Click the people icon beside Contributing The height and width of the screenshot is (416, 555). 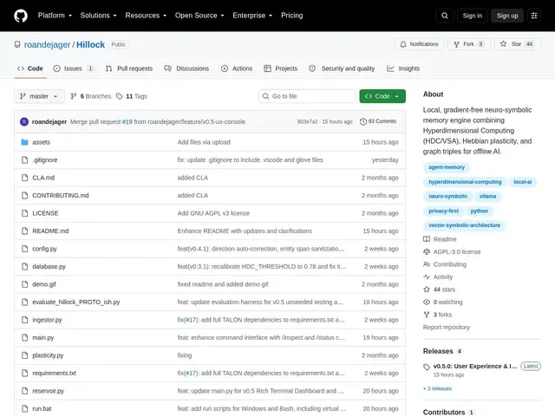(427, 264)
